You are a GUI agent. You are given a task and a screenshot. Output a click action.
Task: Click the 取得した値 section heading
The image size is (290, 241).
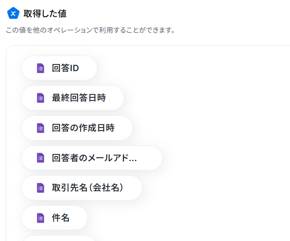point(45,13)
